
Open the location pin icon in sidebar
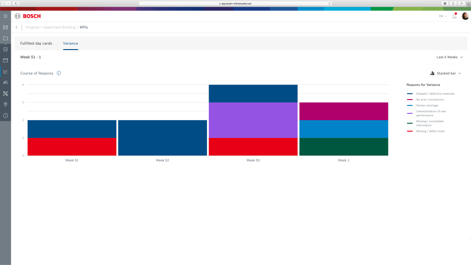pyautogui.click(x=5, y=105)
